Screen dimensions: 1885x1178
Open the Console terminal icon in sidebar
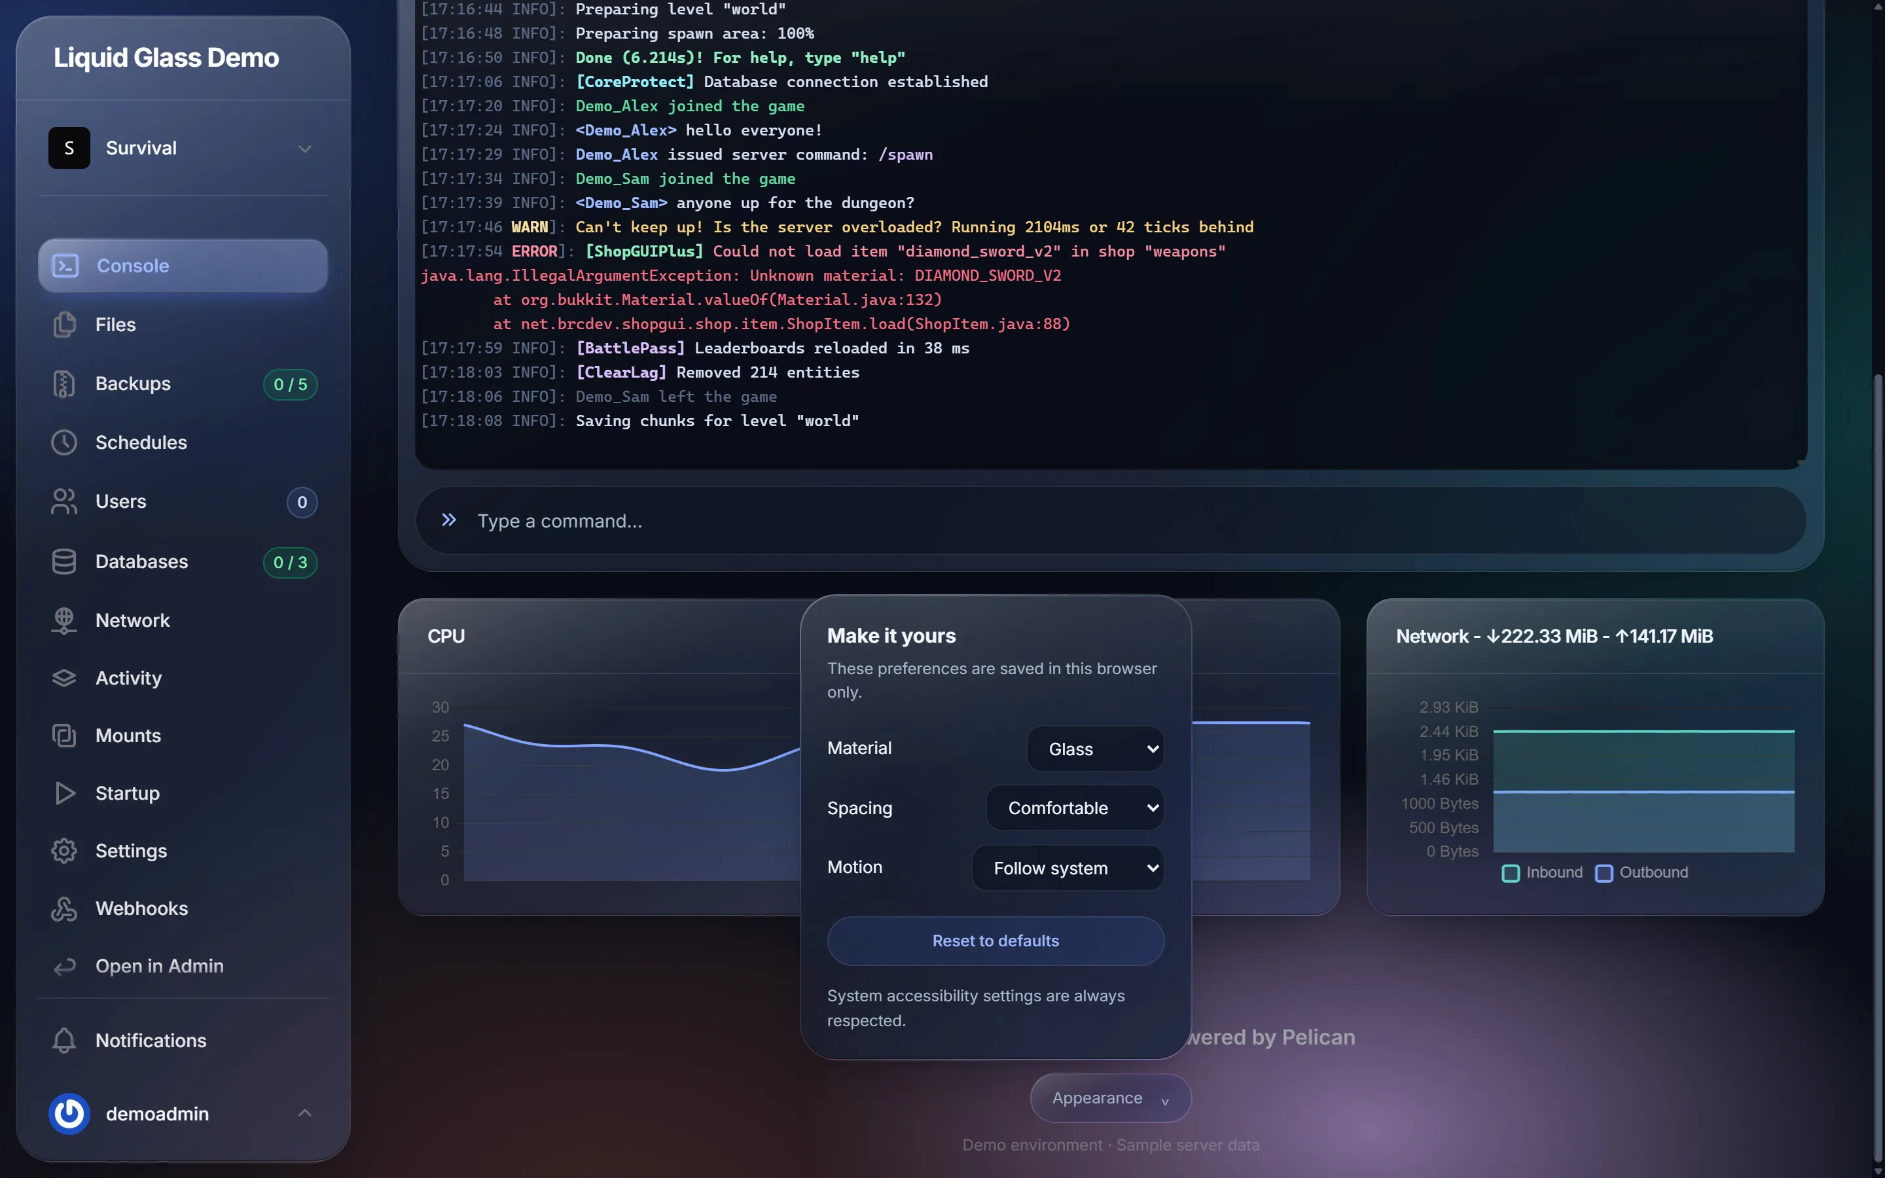coord(65,266)
